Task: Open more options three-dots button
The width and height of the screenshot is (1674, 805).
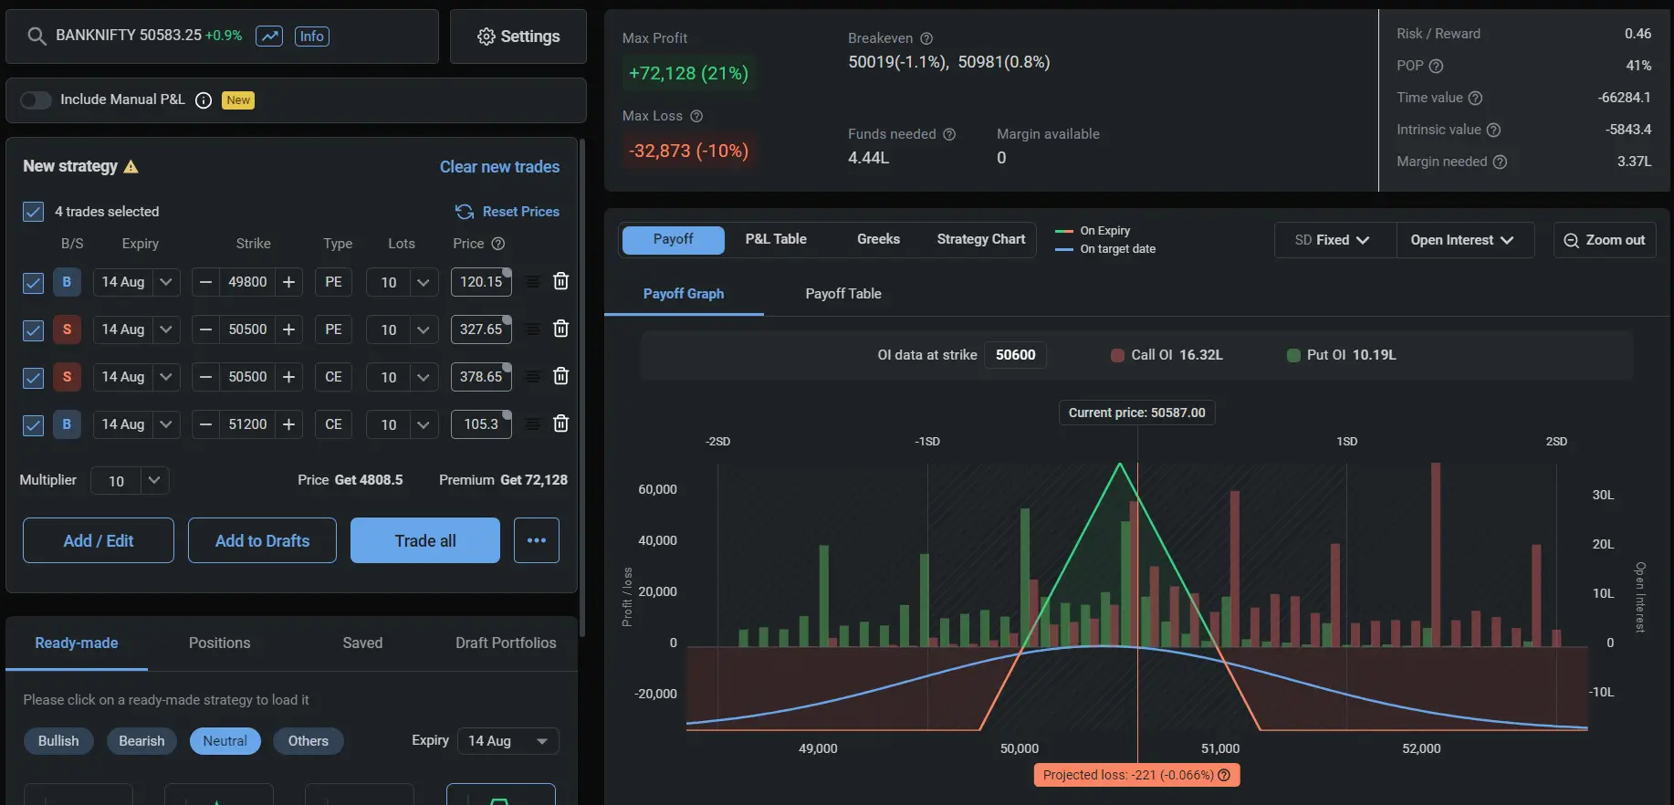Action: coord(537,540)
